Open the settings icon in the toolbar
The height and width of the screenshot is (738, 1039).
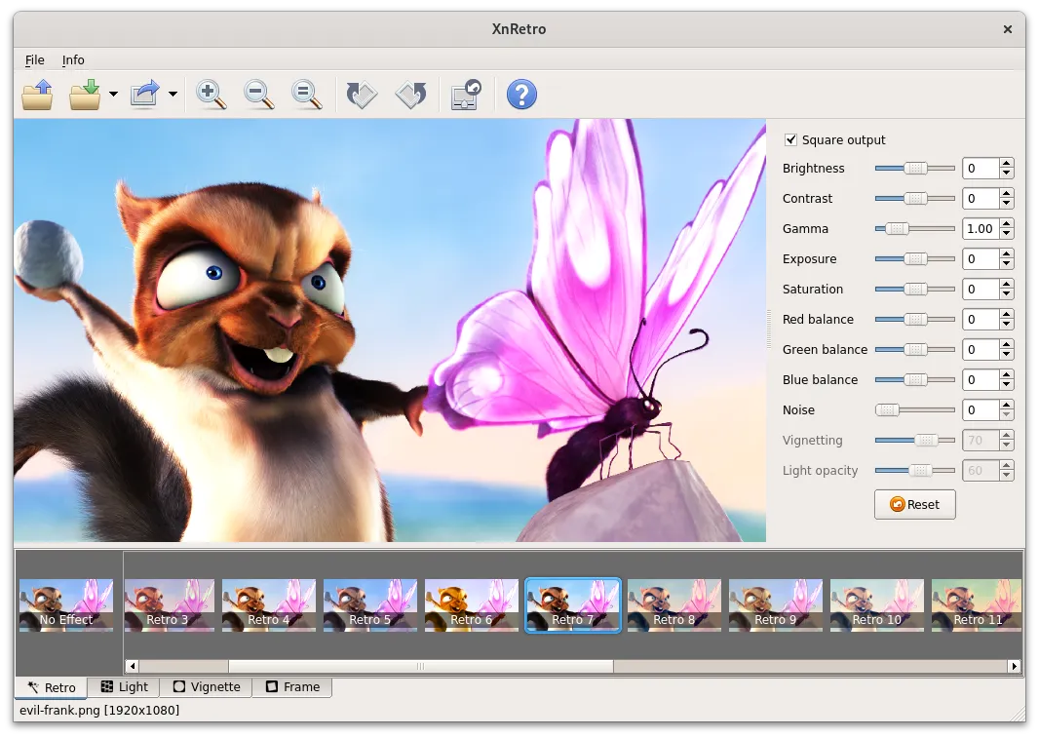tap(466, 95)
